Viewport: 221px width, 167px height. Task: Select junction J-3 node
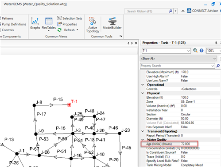point(73,134)
